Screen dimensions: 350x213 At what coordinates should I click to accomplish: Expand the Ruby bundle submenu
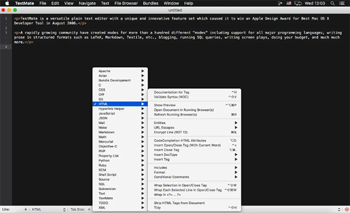tap(120, 165)
